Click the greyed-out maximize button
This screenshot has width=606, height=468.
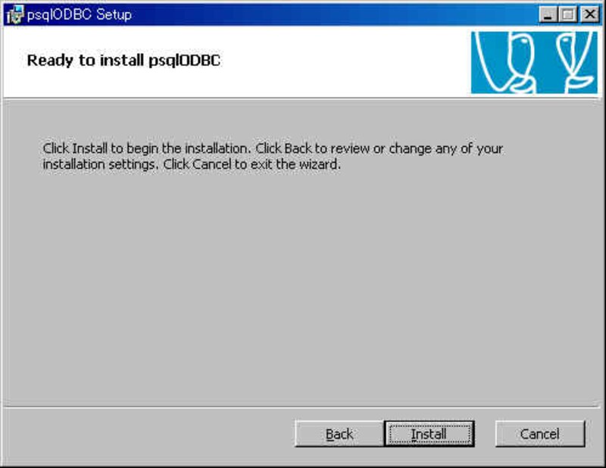pyautogui.click(x=567, y=14)
